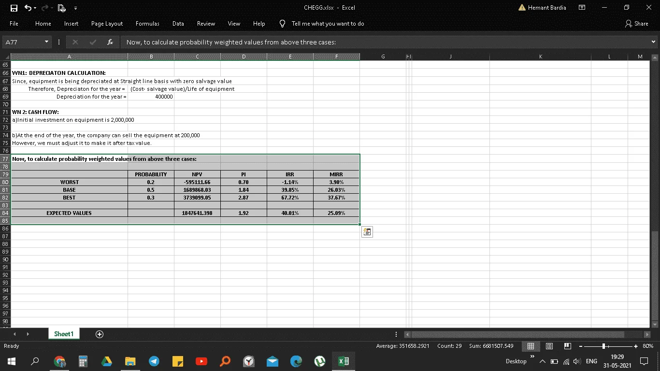Select column header K

click(x=541, y=57)
